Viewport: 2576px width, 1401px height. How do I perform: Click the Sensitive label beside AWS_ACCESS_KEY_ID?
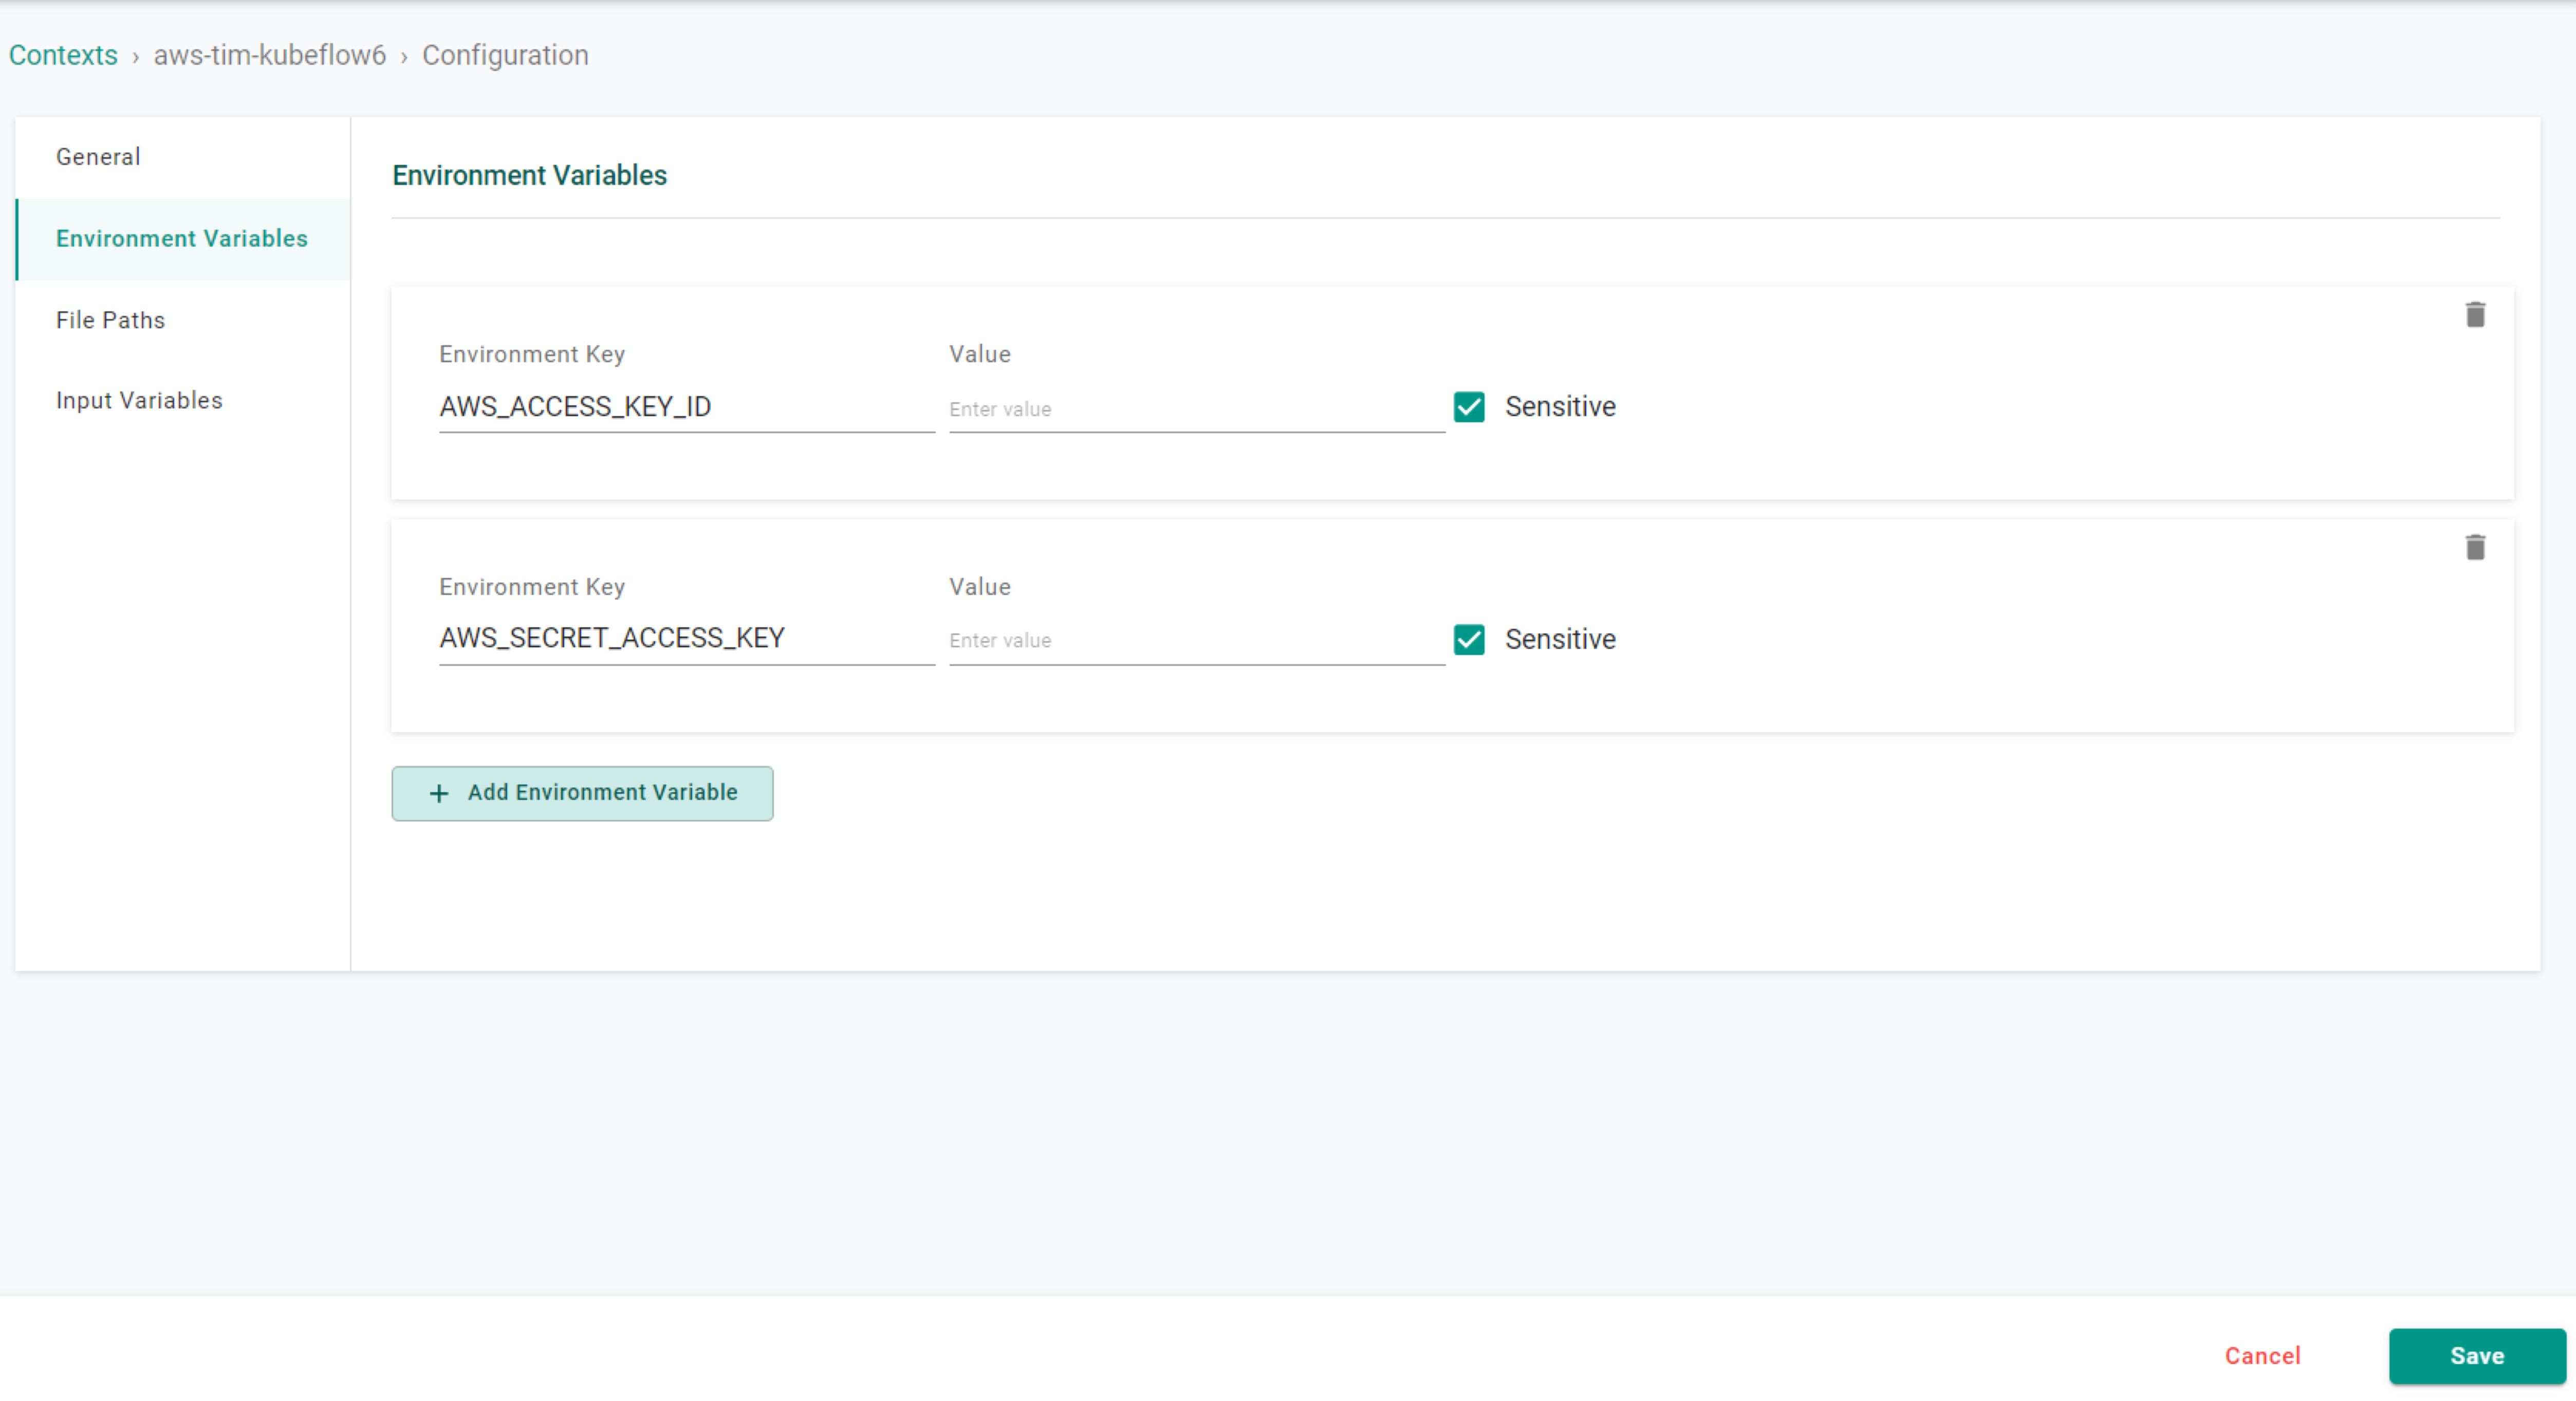1560,407
